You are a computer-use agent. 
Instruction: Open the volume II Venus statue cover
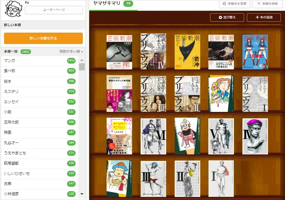tap(187, 179)
